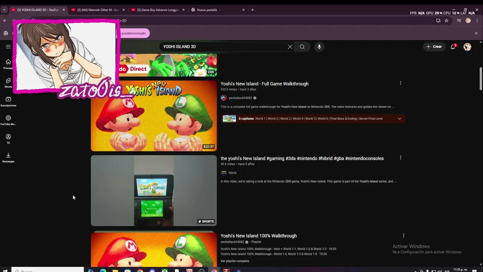483x272 pixels.
Task: Open YouTube Music from sidebar
Action: 8,120
